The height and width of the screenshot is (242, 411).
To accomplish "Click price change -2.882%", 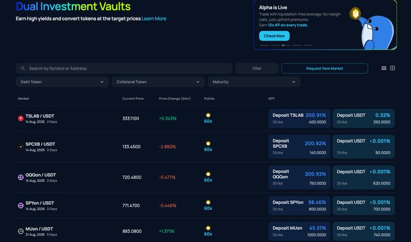I will pyautogui.click(x=167, y=147).
